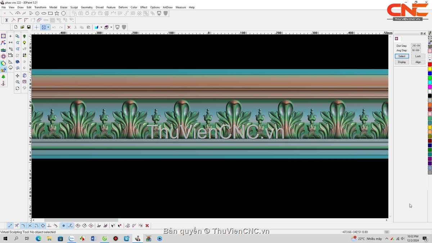
Task: Toggle the point snap dot button
Action: coord(64,226)
